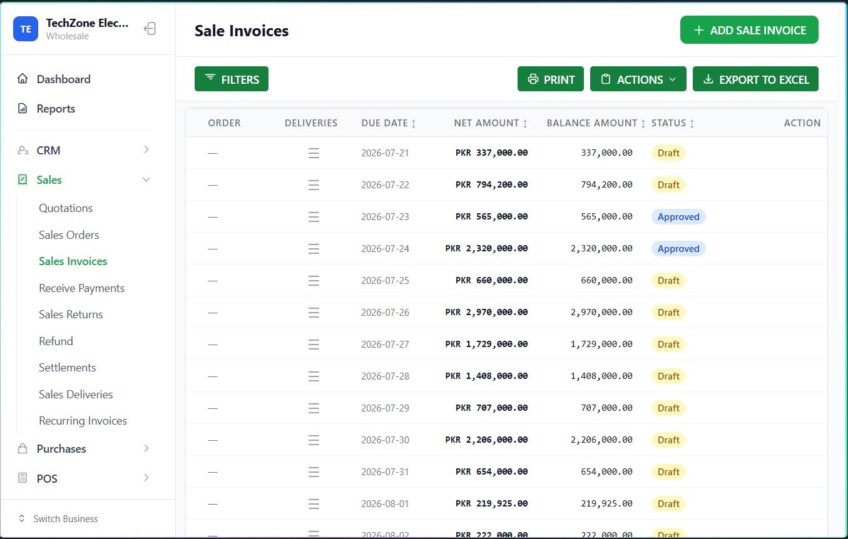This screenshot has width=848, height=539.
Task: Expand the Purchases menu chevron
Action: 146,448
